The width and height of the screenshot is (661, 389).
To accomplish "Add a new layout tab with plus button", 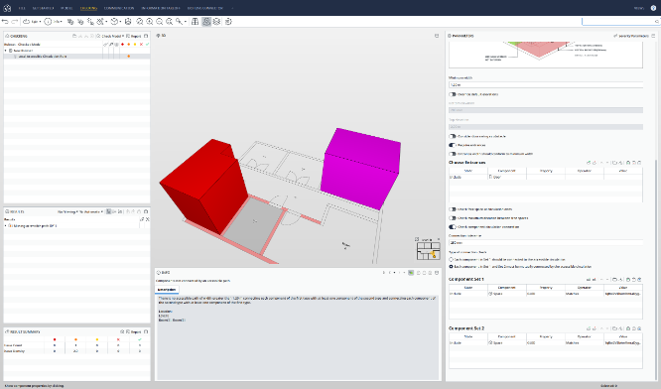I will (x=232, y=8).
